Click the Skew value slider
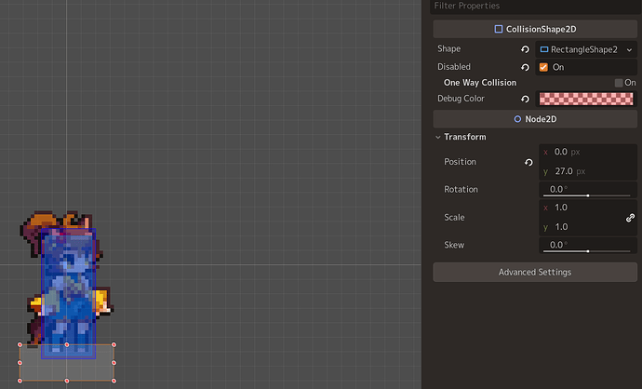642x389 pixels. (x=587, y=246)
